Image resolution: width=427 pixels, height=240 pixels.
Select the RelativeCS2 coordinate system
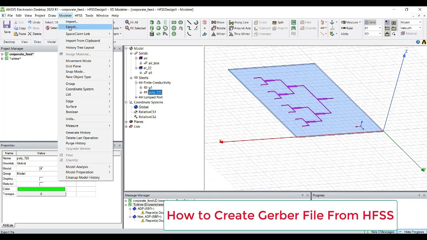point(147,117)
